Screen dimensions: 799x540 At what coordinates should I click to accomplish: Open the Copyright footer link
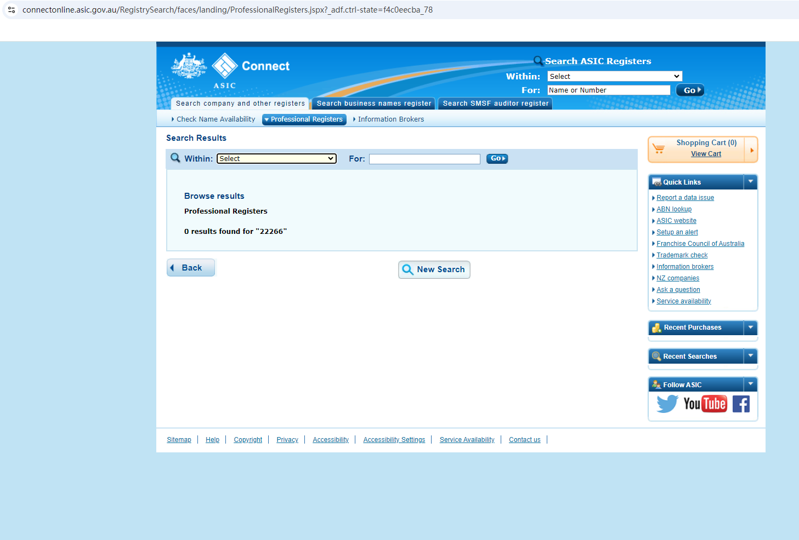pos(248,440)
